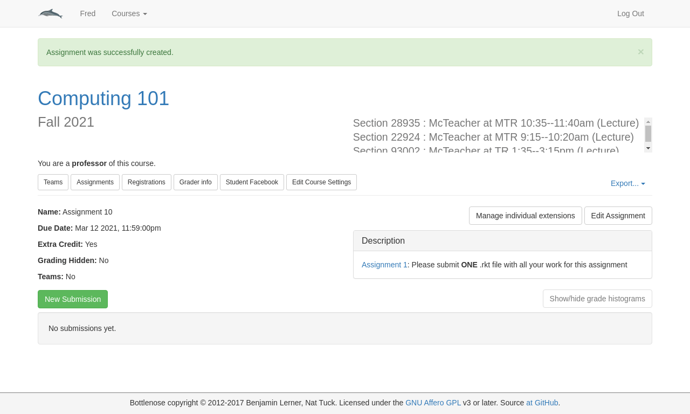690x414 pixels.
Task: Click the Fred user link
Action: click(87, 13)
